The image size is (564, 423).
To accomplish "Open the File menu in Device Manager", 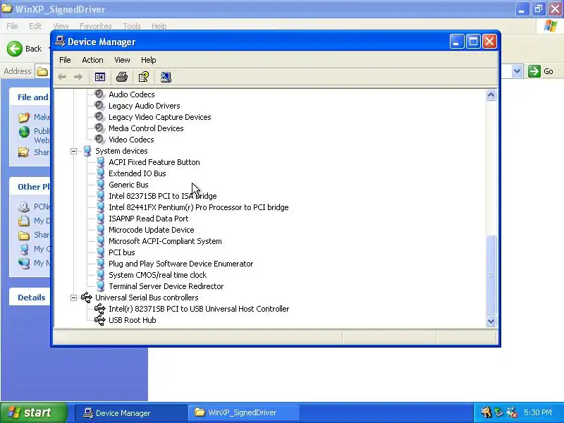I will pyautogui.click(x=65, y=60).
